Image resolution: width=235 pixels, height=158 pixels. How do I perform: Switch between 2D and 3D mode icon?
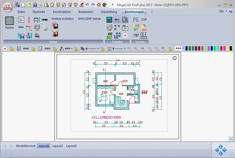click(18, 5)
